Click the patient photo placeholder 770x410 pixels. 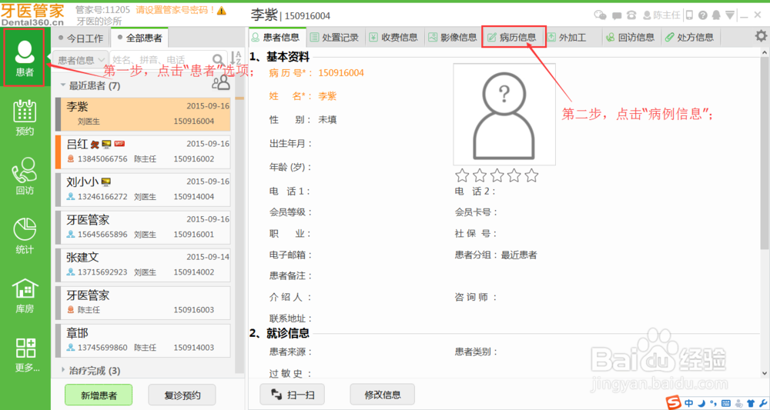tap(504, 114)
